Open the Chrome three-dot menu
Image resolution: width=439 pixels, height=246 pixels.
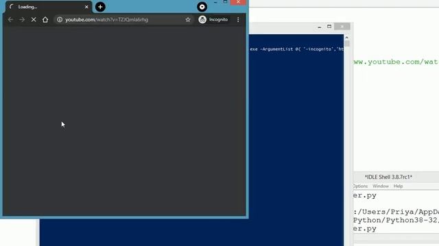click(x=238, y=20)
